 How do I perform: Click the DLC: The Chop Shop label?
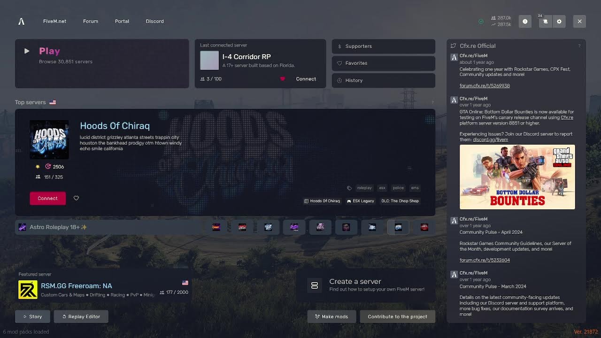(x=400, y=201)
